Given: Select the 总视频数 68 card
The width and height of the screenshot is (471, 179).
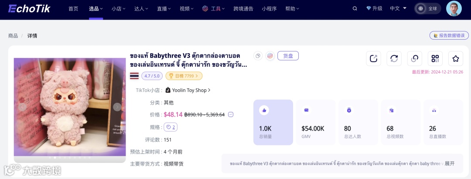Looking at the screenshot, I should point(401,122).
